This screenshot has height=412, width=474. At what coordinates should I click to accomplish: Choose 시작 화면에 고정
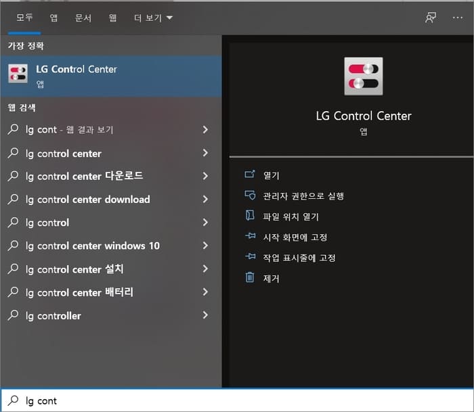point(295,237)
